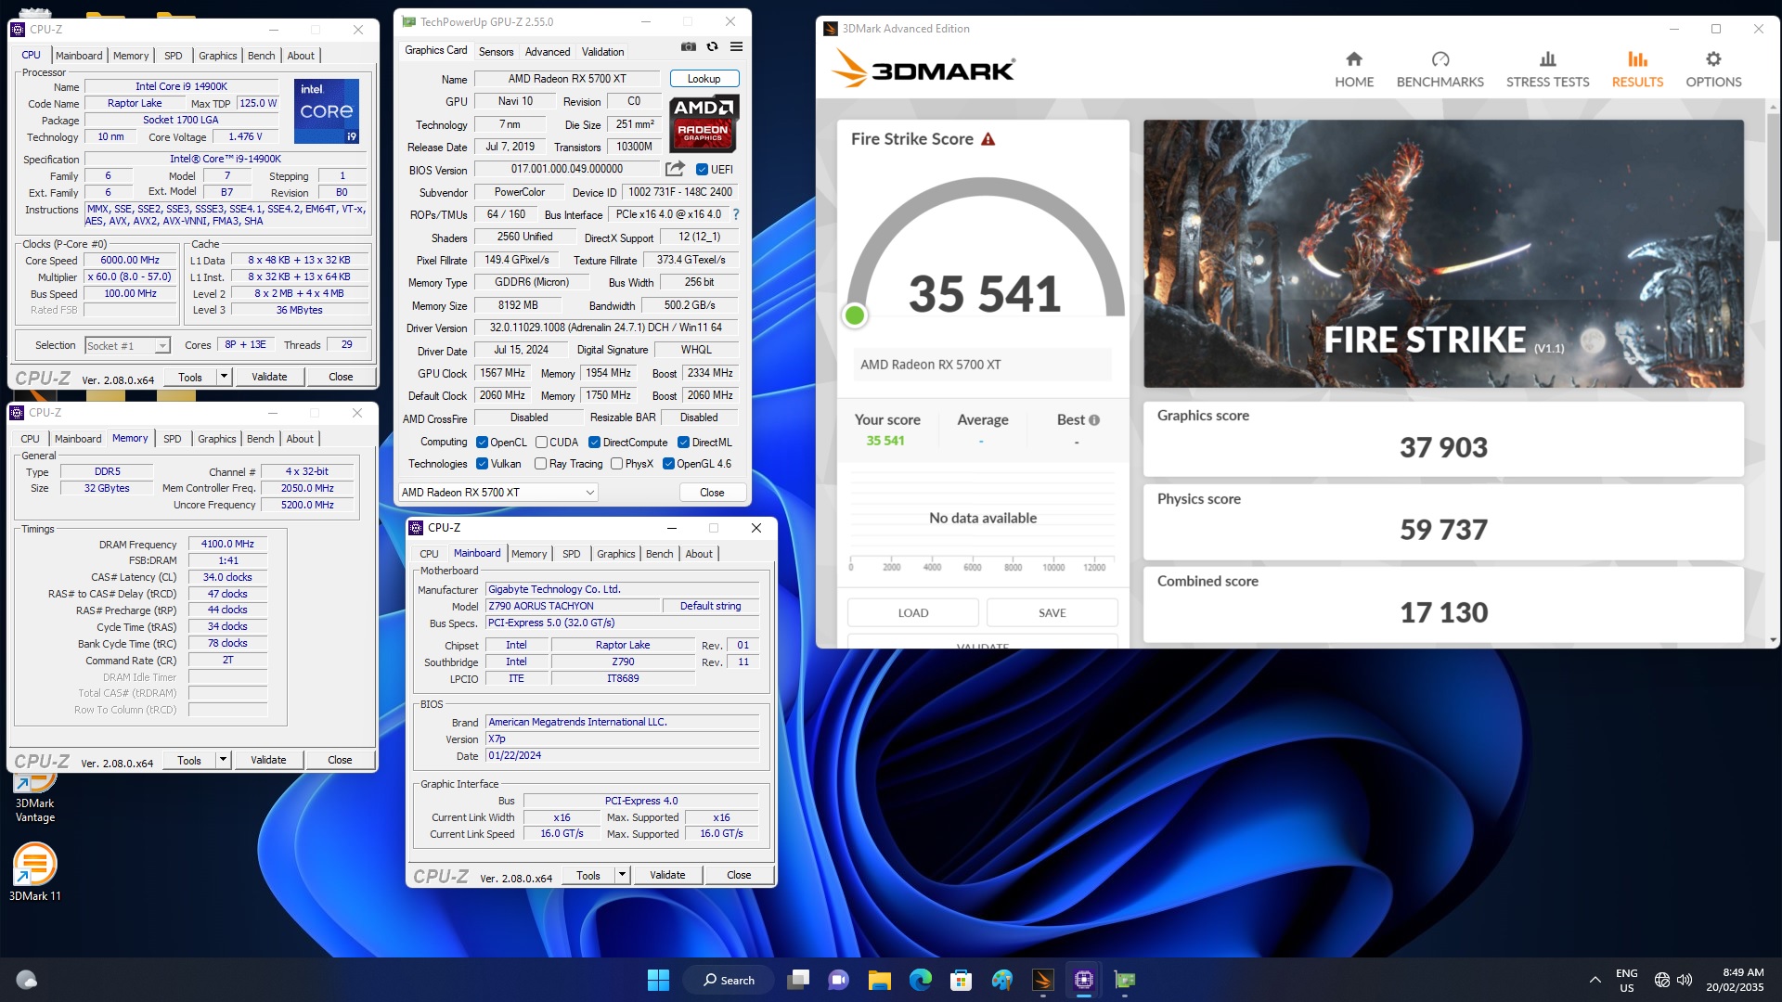Open the Validation tab in GPU-Z
This screenshot has height=1002, width=1782.
[x=602, y=52]
